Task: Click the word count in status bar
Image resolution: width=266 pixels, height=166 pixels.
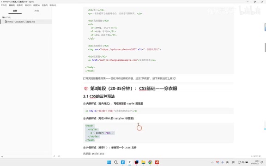Action: (x=256, y=156)
